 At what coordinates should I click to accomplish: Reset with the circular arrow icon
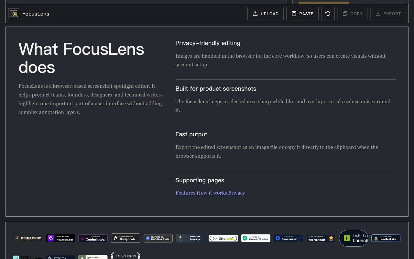pos(328,14)
